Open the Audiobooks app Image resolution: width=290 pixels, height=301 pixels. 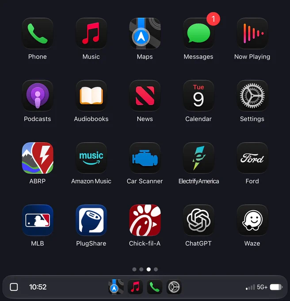(91, 96)
